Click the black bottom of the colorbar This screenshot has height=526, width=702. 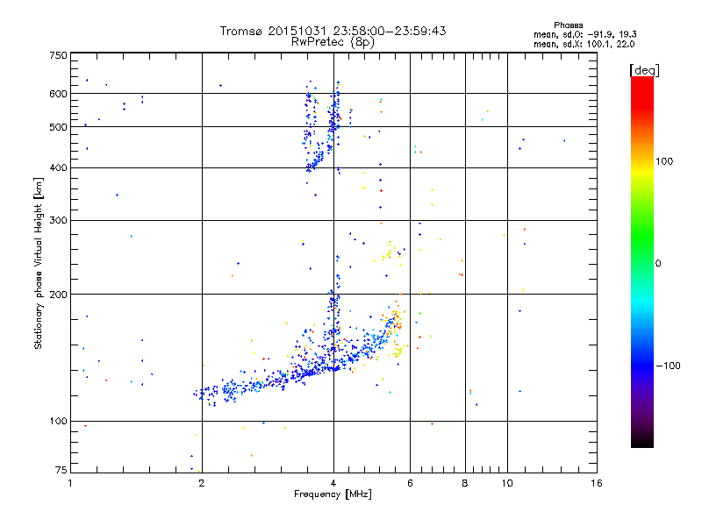642,441
